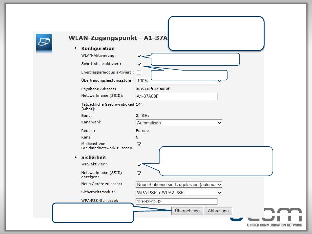312x234 pixels.
Task: Click the Kanalwahl label
Action: 91,122
